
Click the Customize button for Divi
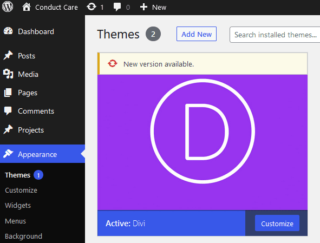point(277,223)
